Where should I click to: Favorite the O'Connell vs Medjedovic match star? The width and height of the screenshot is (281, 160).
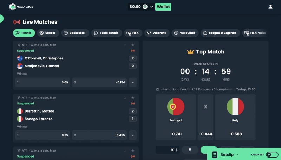click(133, 45)
